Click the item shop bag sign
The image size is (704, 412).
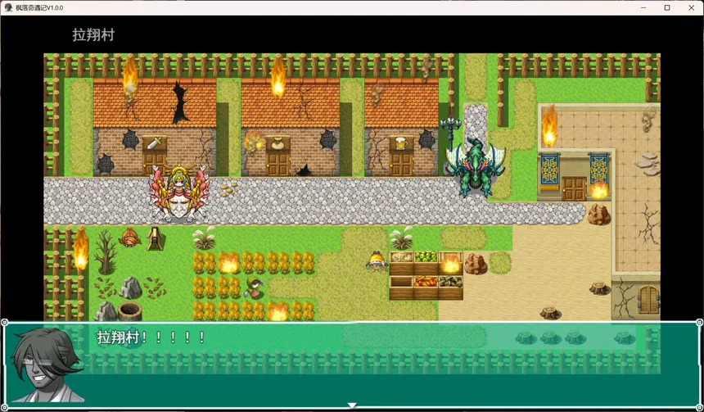click(x=278, y=143)
